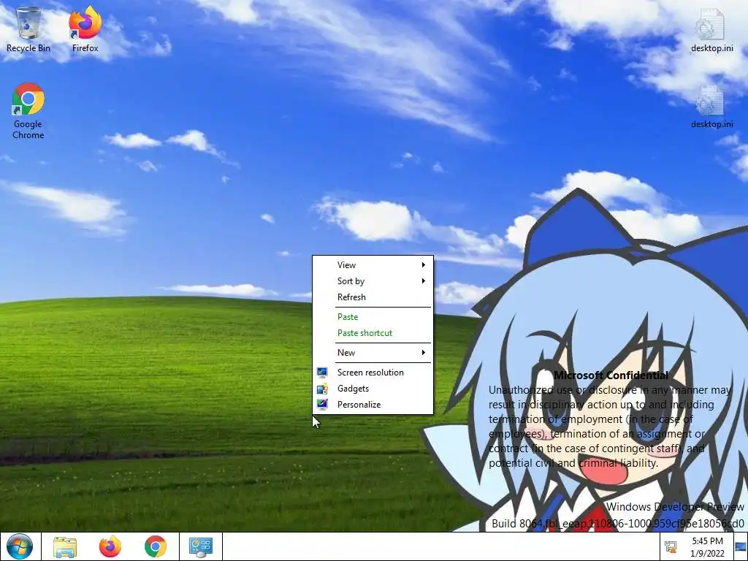Screen dimensions: 748x561
Task: Expand the View submenu arrow
Action: 423,264
